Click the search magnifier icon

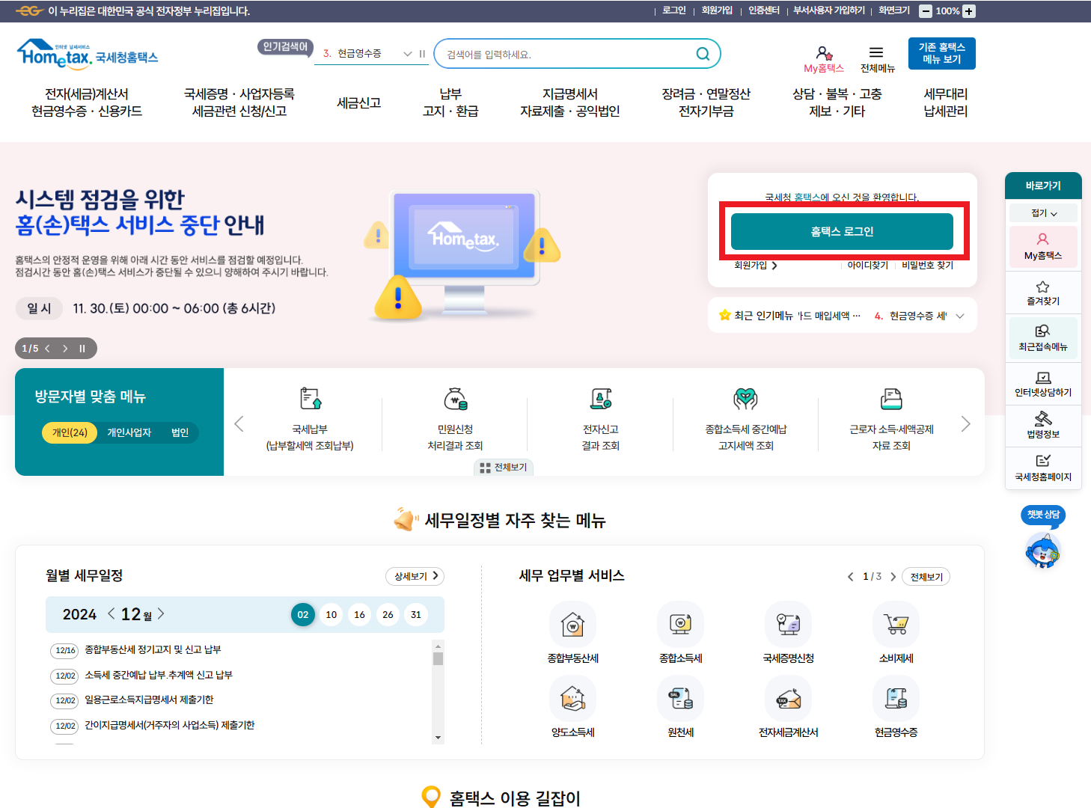click(x=703, y=54)
